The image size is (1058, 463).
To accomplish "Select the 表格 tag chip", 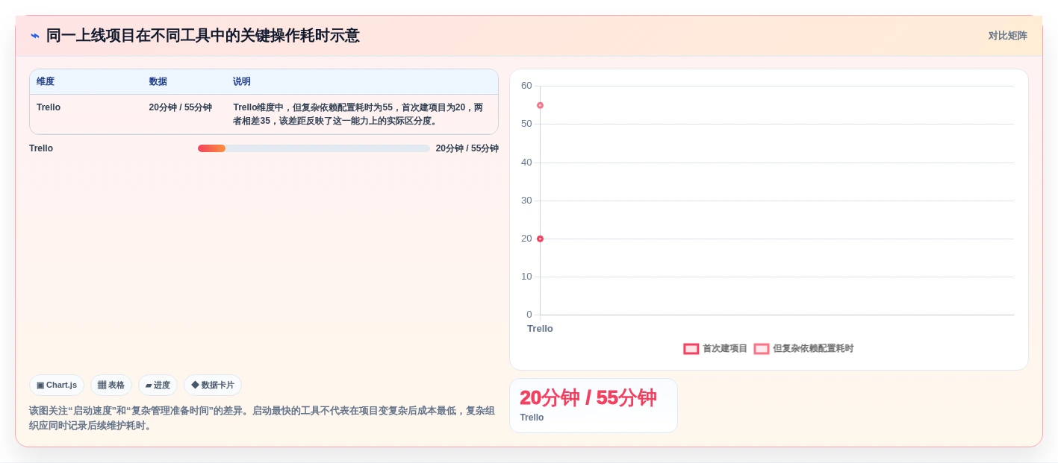I will point(111,385).
